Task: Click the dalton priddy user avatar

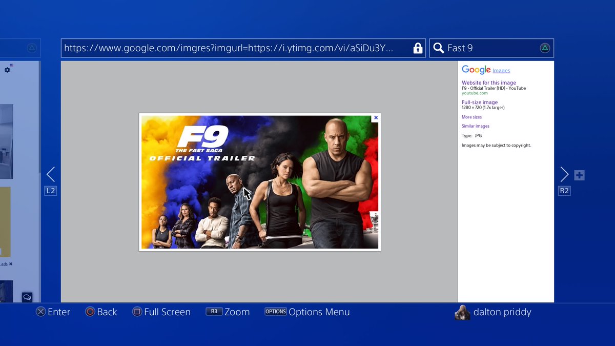Action: [x=462, y=312]
